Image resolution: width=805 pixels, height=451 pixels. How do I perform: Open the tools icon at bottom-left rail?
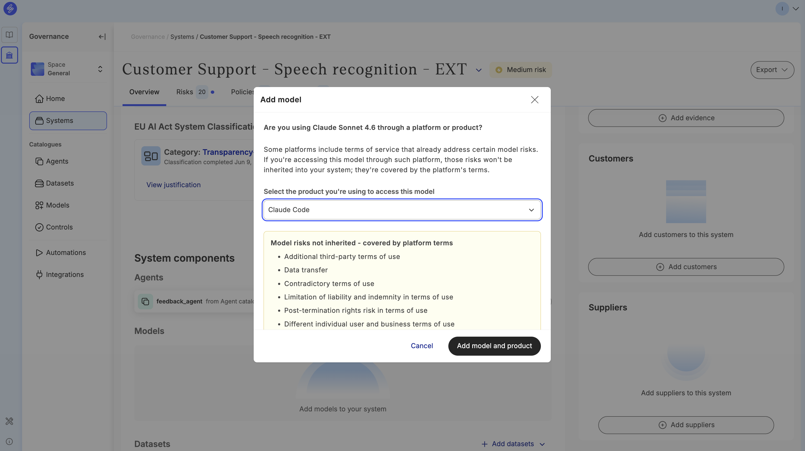pyautogui.click(x=9, y=421)
